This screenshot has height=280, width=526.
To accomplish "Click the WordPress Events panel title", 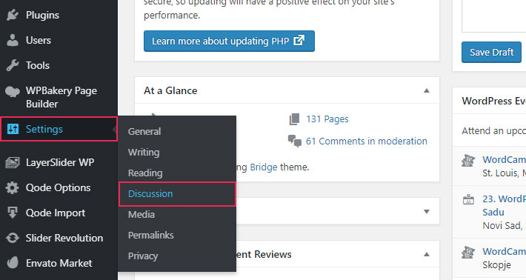I will 494,101.
